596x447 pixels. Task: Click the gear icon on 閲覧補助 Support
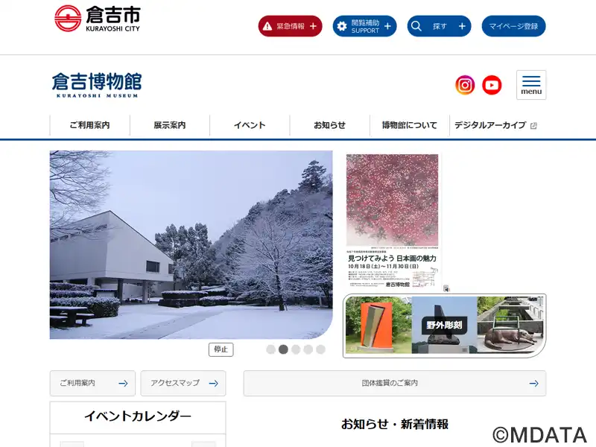tap(342, 26)
